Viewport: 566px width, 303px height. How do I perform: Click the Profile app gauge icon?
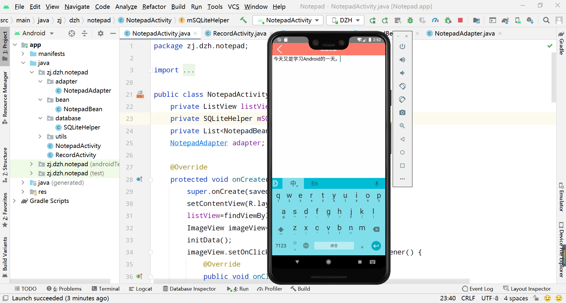coord(435,20)
